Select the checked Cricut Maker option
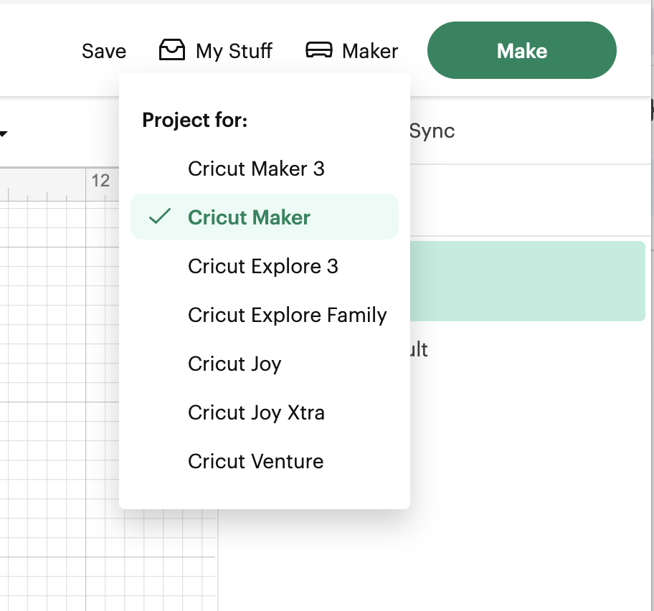654x611 pixels. click(249, 218)
